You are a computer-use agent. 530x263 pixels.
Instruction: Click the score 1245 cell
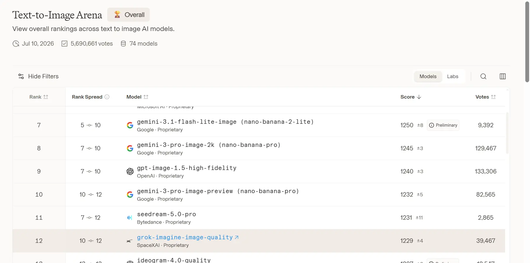click(407, 148)
